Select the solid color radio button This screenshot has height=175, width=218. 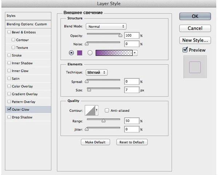(71, 53)
